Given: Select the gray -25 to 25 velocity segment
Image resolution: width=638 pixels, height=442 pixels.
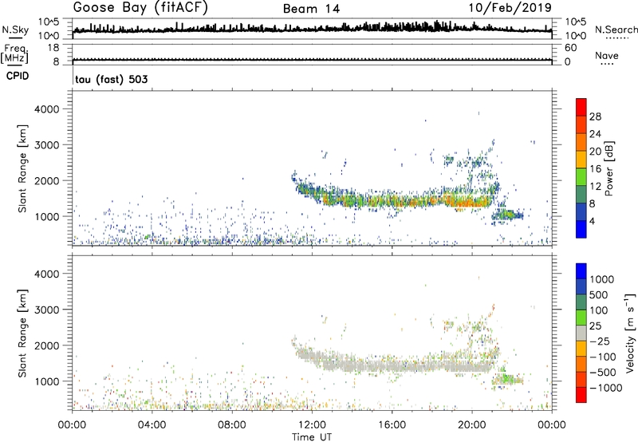Looking at the screenshot, I should click(x=581, y=333).
